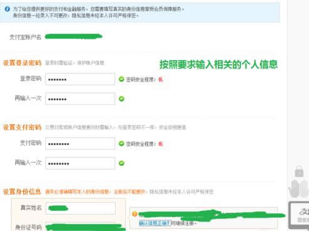The image size is (309, 231).
Task: Focus the 登录密码 password field
Action: pos(80,79)
